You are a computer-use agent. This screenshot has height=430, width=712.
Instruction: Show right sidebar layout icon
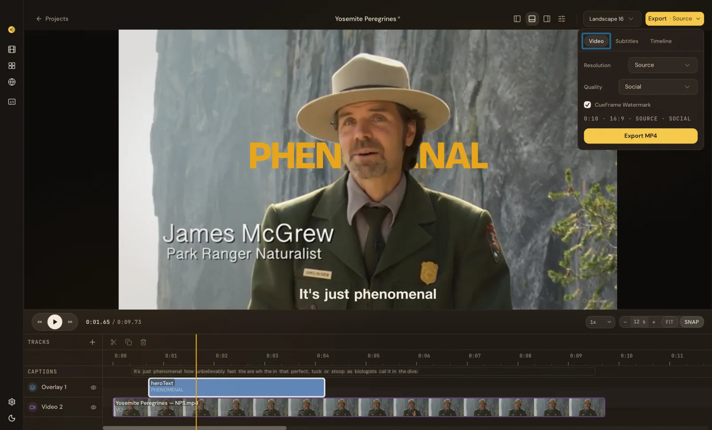tap(547, 19)
